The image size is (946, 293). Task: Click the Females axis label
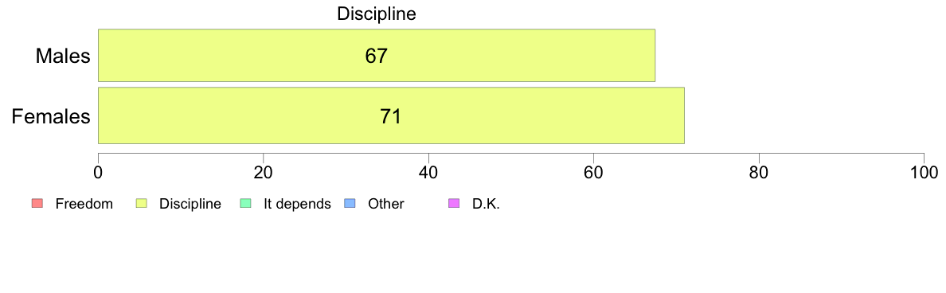pyautogui.click(x=52, y=116)
